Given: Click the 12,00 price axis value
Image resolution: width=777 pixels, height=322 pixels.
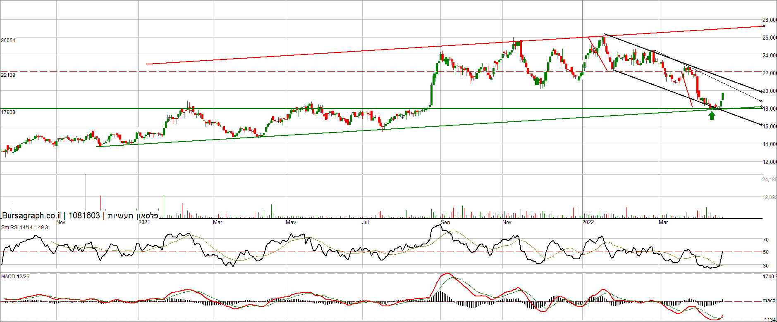Looking at the screenshot, I should pyautogui.click(x=770, y=162).
